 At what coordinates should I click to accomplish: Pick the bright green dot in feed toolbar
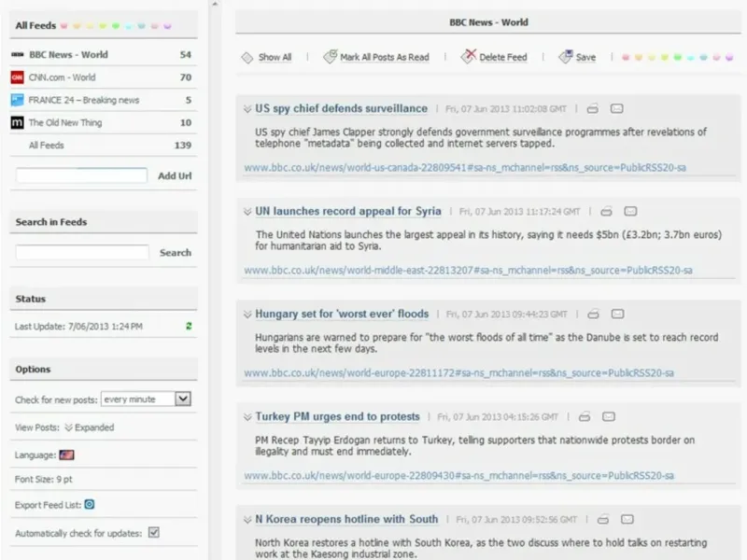(678, 58)
